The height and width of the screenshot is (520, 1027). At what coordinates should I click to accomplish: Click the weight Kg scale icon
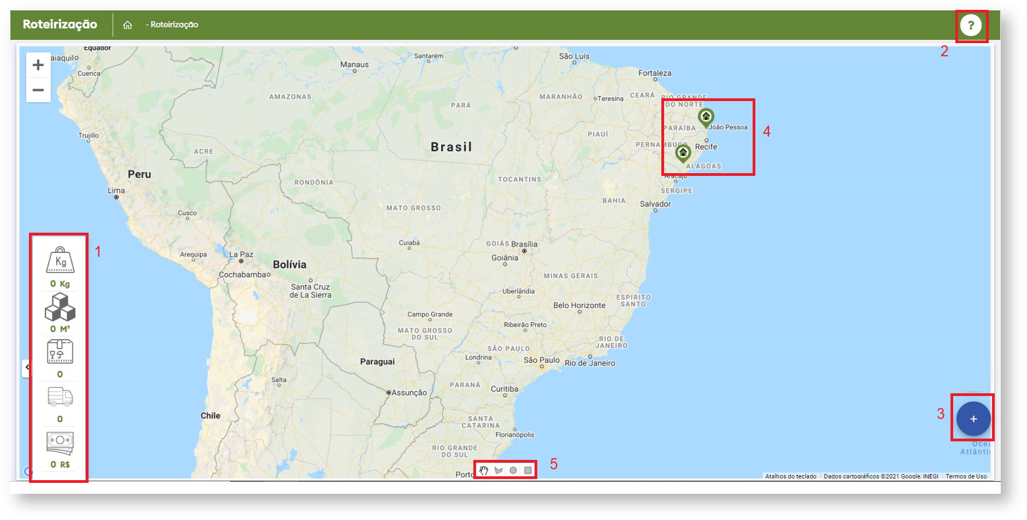pyautogui.click(x=60, y=260)
